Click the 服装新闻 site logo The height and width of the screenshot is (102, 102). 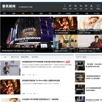coord(9,7)
